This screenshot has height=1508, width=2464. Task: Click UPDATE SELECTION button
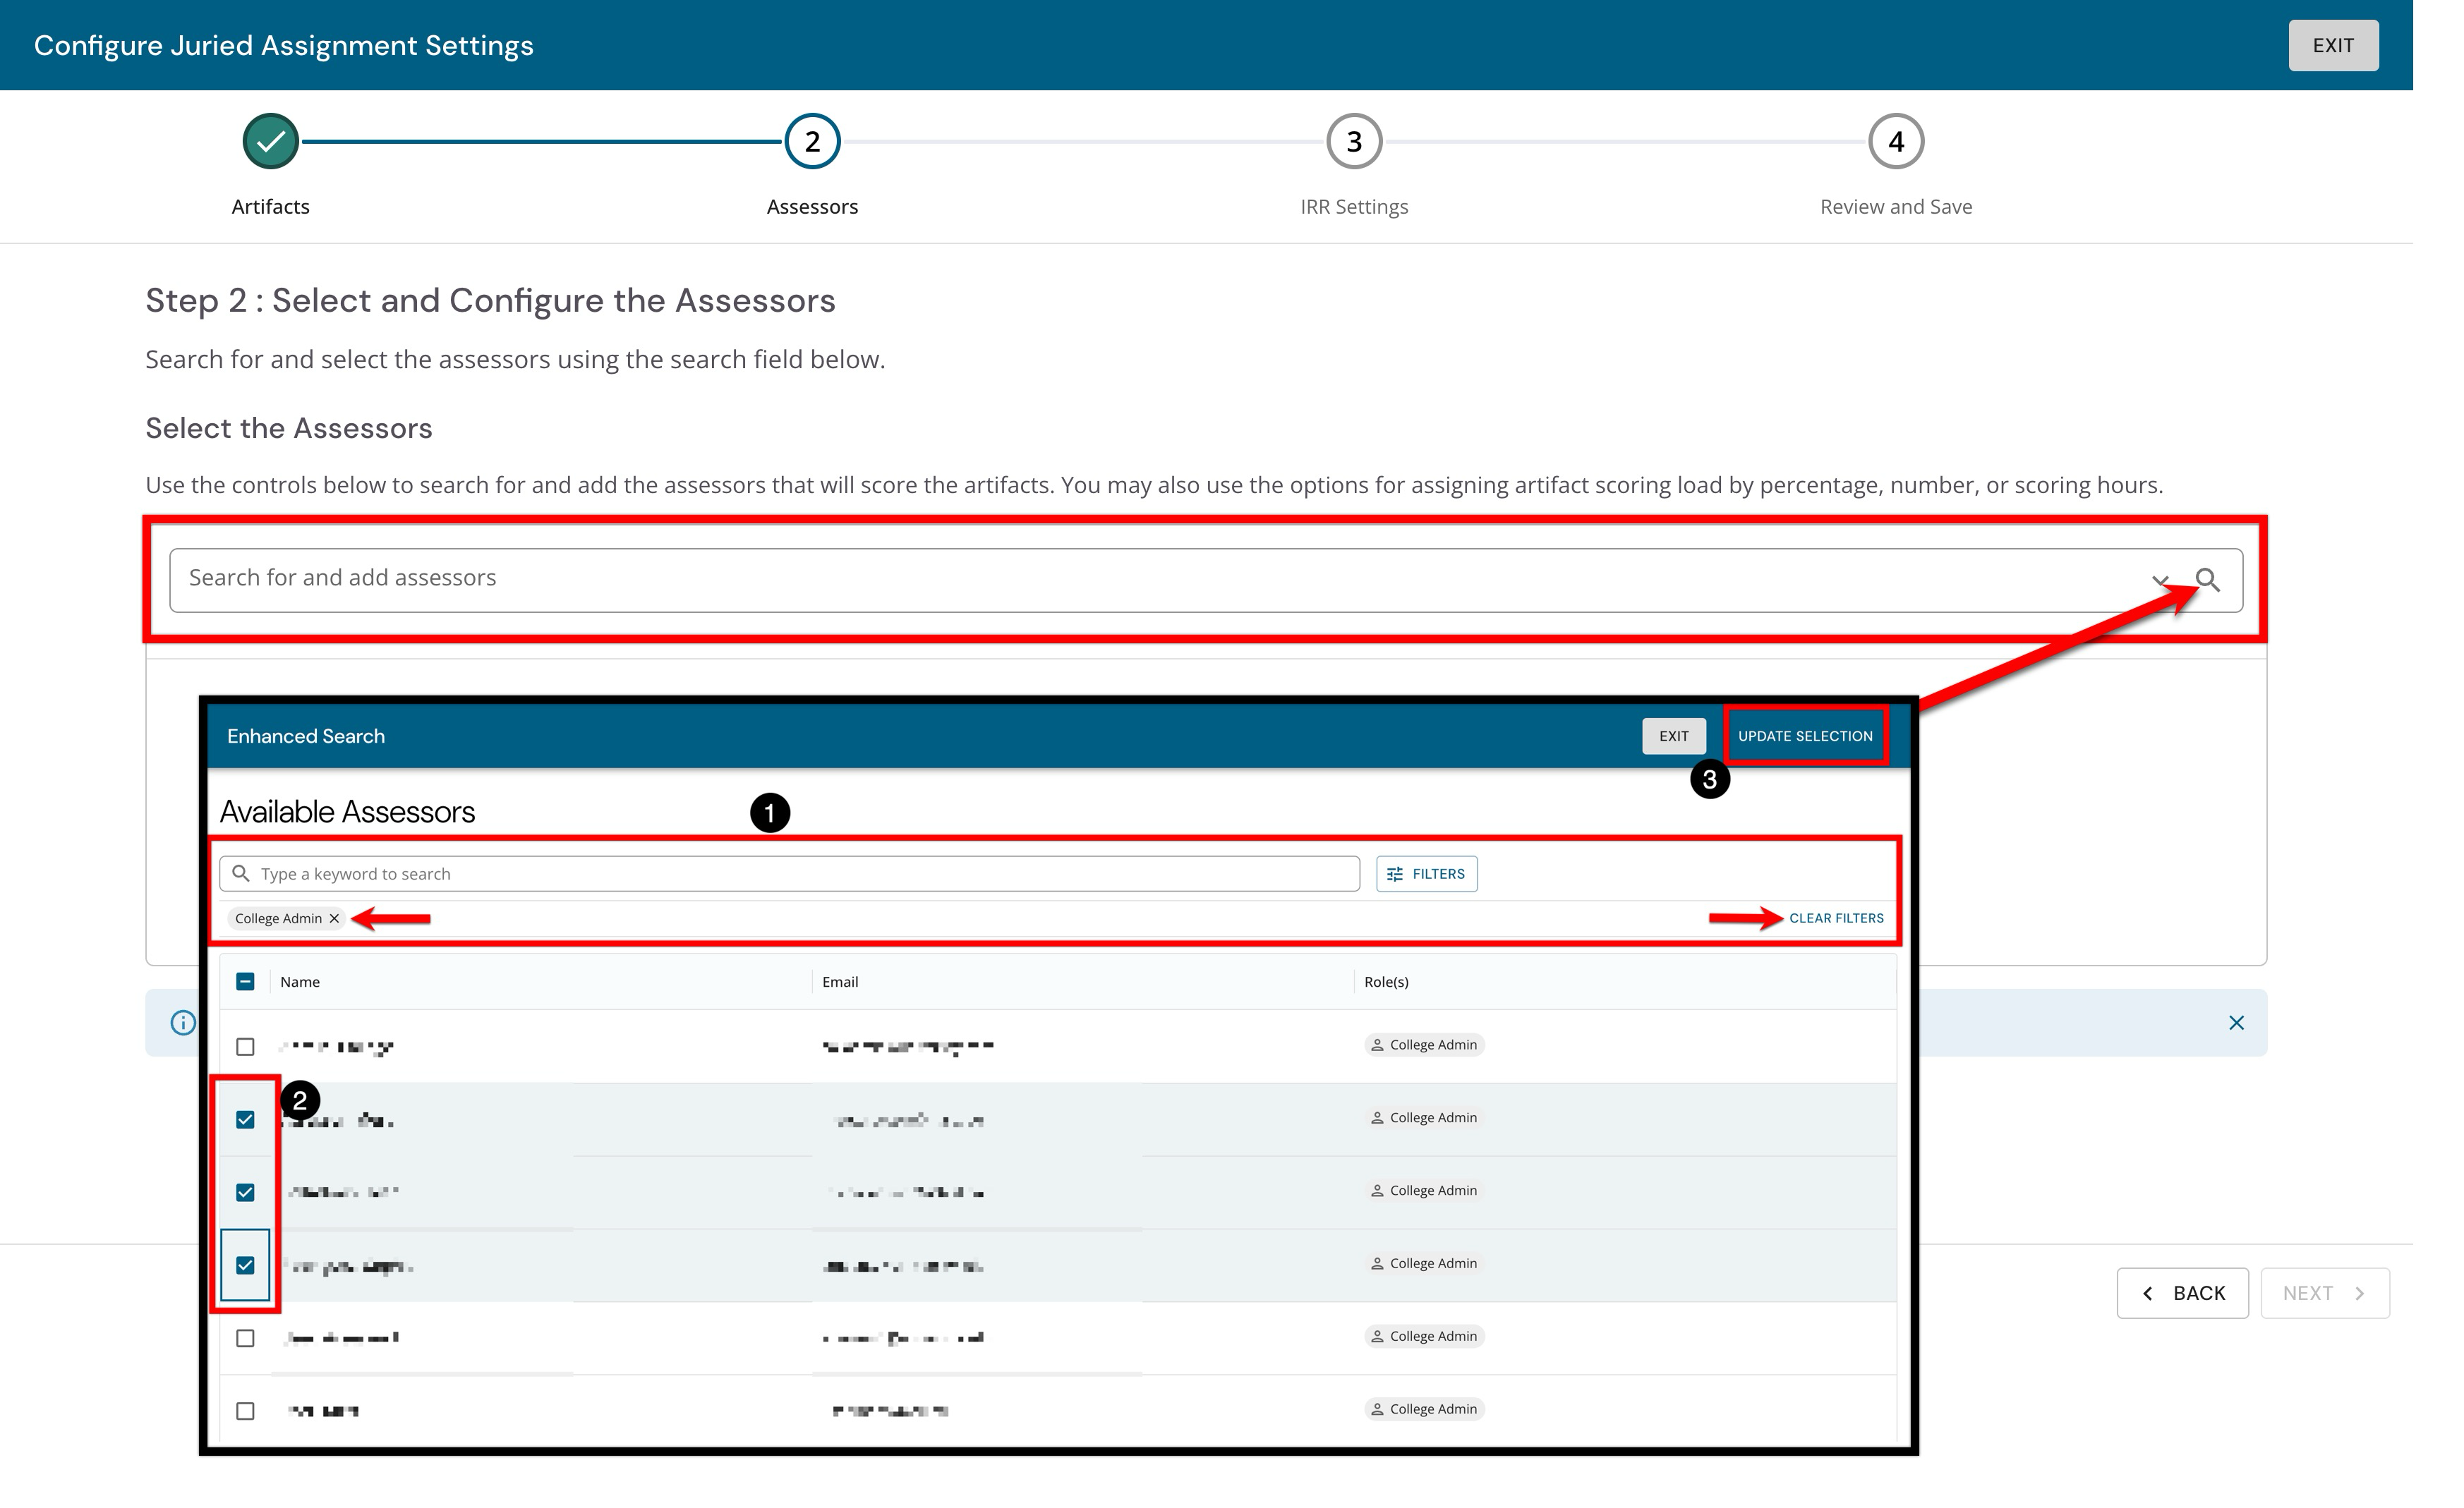coord(1805,736)
